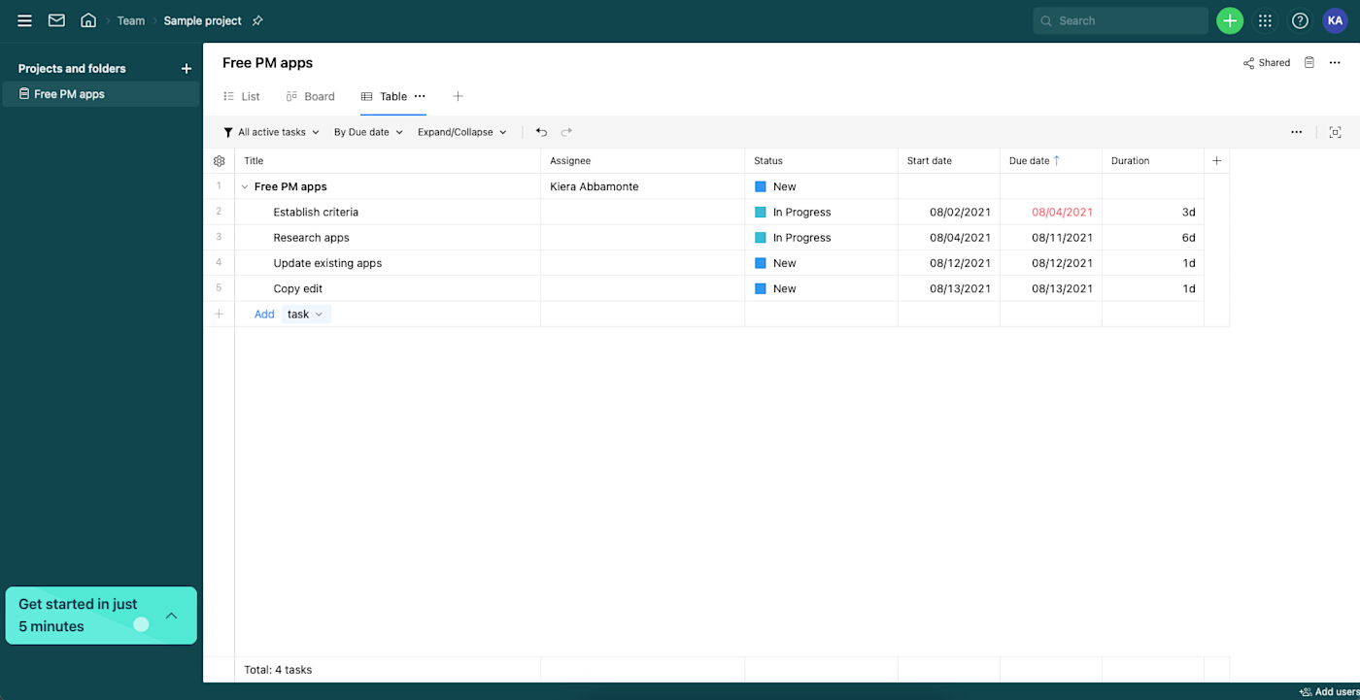The image size is (1360, 700).
Task: Open the task type dropdown
Action: pos(306,314)
